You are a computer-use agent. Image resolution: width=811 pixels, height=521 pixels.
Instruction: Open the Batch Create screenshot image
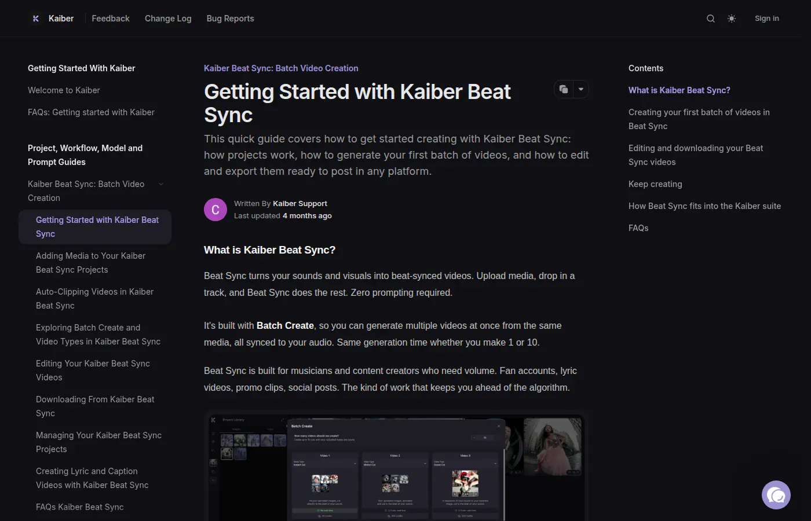(396, 466)
